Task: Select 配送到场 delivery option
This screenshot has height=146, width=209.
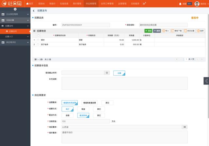Action: coord(83,115)
